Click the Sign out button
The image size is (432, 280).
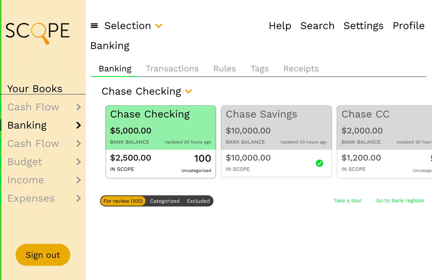click(42, 255)
